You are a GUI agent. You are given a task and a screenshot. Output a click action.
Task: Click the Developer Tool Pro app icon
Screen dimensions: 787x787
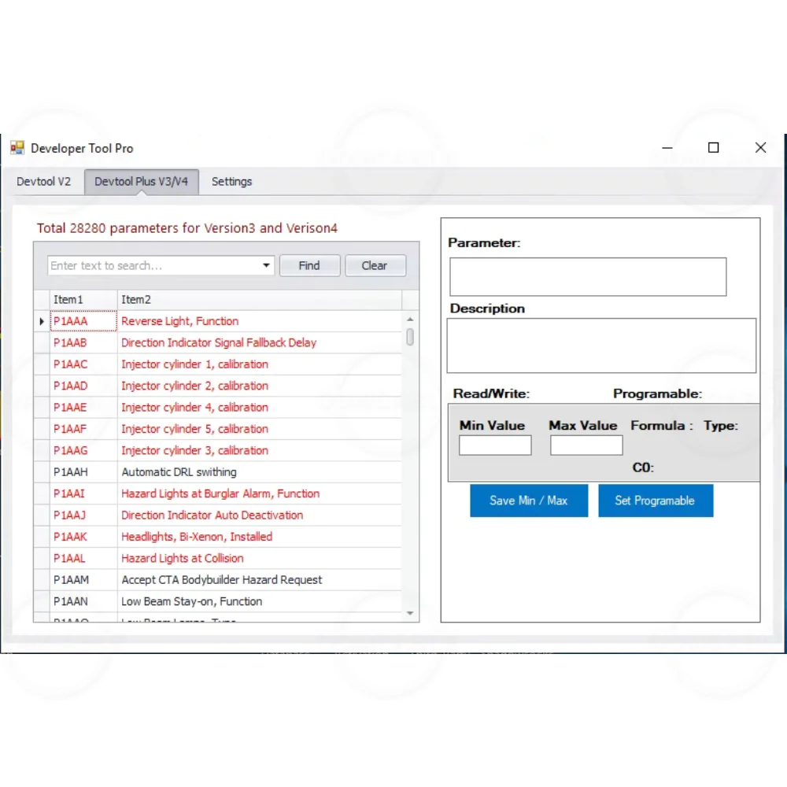coord(17,148)
